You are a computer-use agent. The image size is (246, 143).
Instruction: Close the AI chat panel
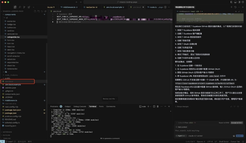[x=243, y=7]
